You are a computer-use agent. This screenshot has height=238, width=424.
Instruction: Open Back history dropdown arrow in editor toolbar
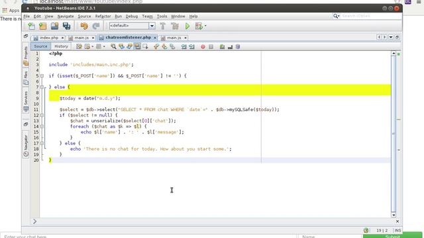93,47
